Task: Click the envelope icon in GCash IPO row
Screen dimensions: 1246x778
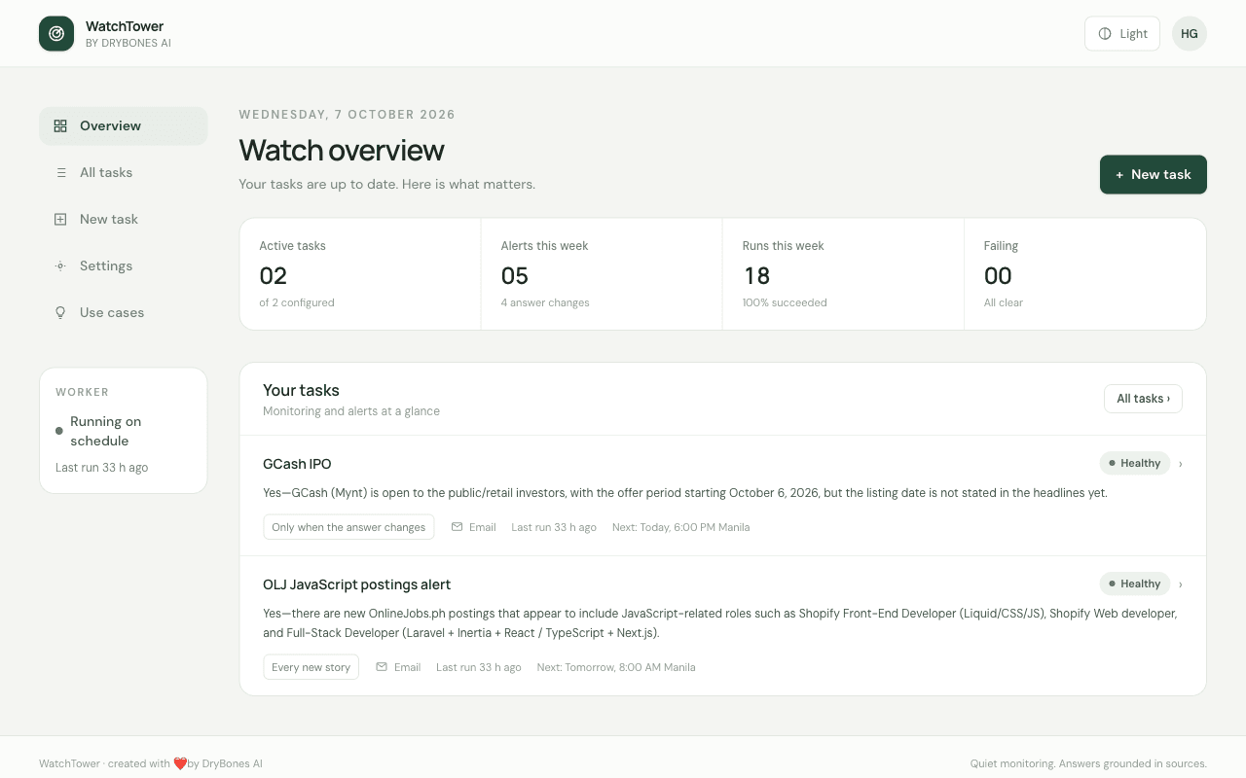Action: [457, 527]
